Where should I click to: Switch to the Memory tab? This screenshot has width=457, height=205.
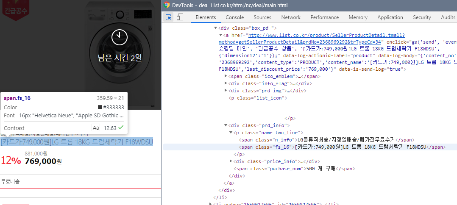click(358, 17)
